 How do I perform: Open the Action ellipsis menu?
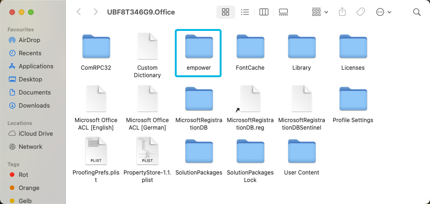383,12
